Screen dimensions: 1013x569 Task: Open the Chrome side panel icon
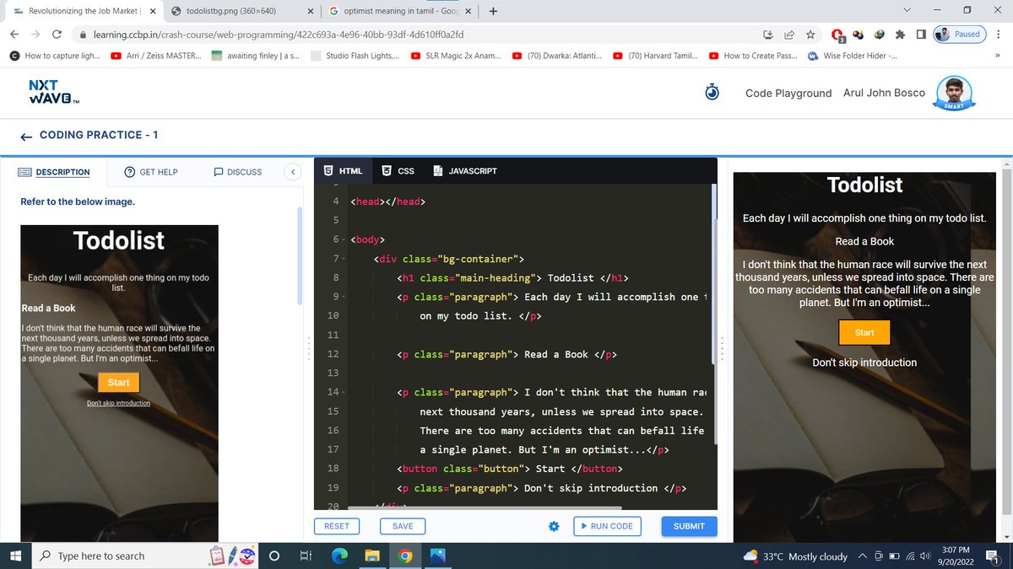click(920, 35)
